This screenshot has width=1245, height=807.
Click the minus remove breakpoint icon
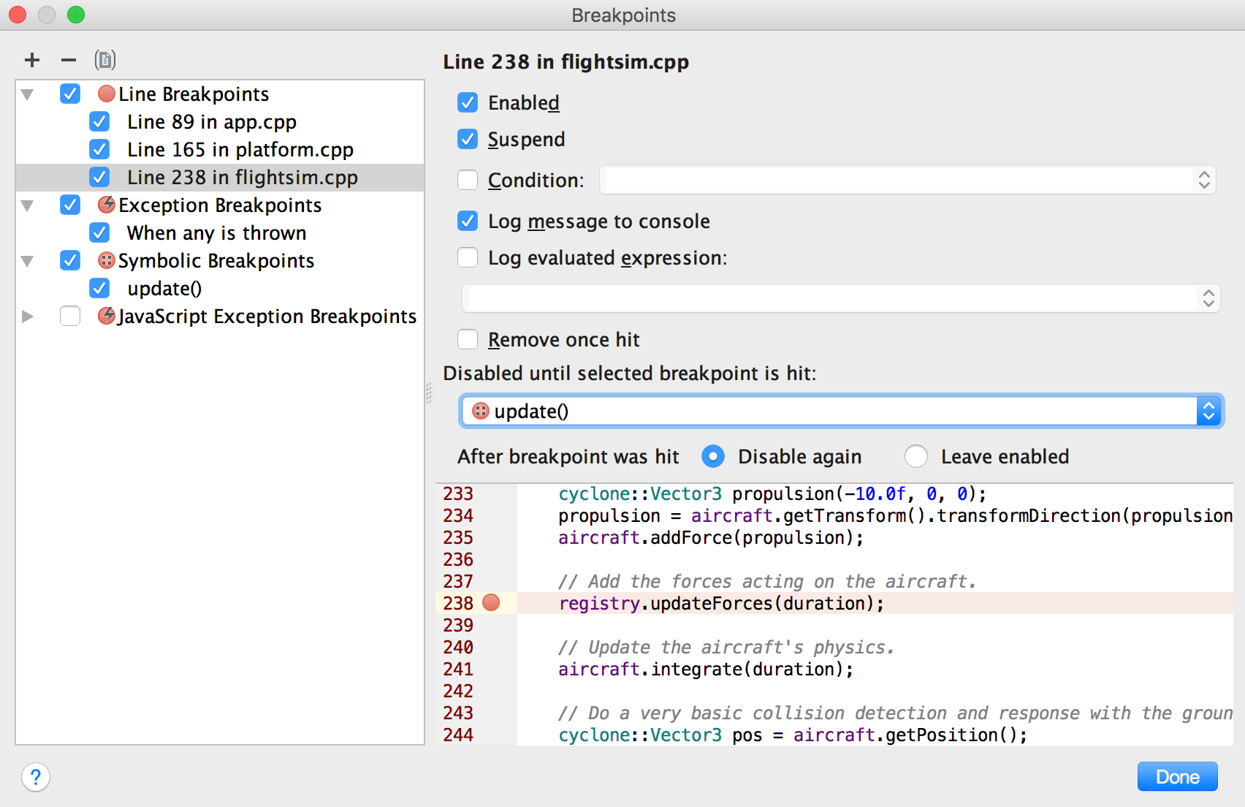tap(69, 60)
